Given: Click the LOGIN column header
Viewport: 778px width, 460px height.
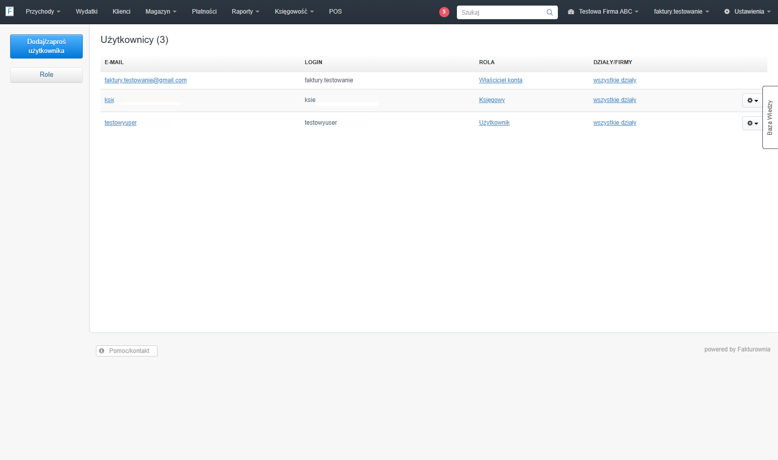Looking at the screenshot, I should (x=314, y=62).
